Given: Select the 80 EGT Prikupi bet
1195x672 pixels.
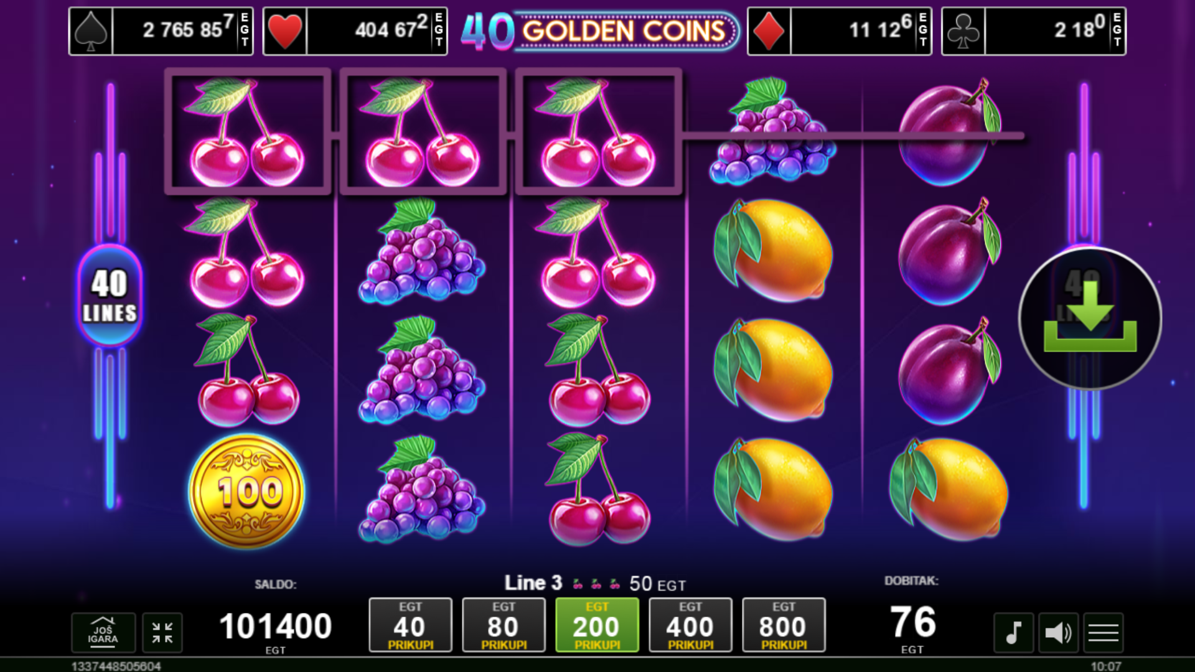Looking at the screenshot, I should (x=504, y=625).
